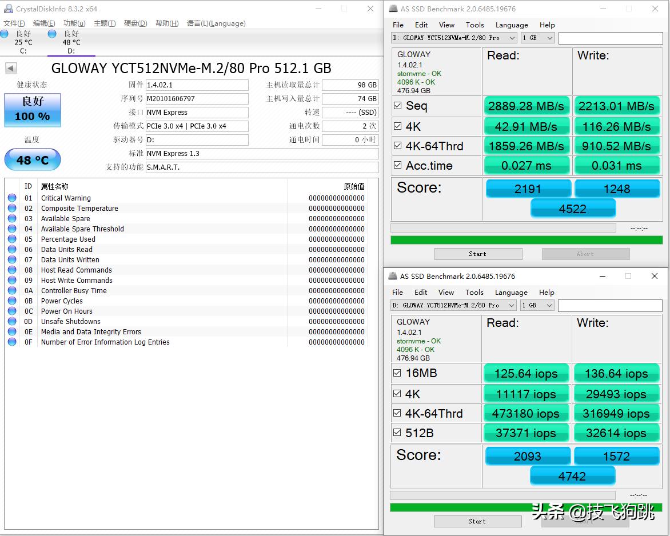Click status orb for Data Units Read
Image resolution: width=670 pixels, height=536 pixels.
(12, 249)
